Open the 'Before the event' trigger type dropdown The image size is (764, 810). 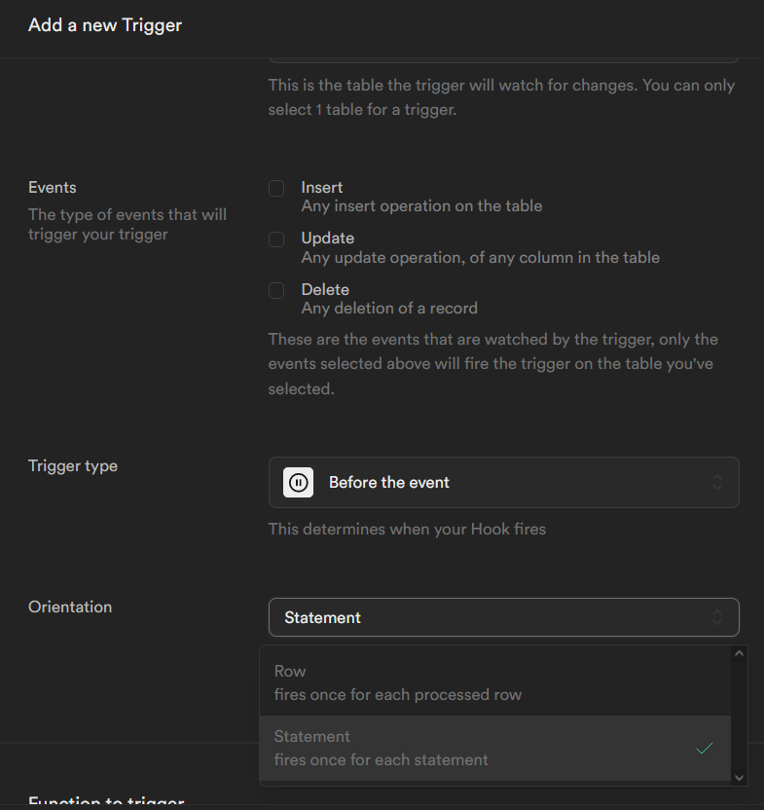[x=503, y=482]
